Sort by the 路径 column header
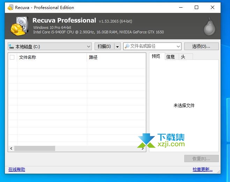The height and width of the screenshot is (182, 230). coord(117,57)
